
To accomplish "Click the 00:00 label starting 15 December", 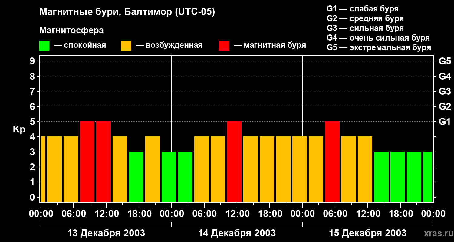I will tap(302, 214).
